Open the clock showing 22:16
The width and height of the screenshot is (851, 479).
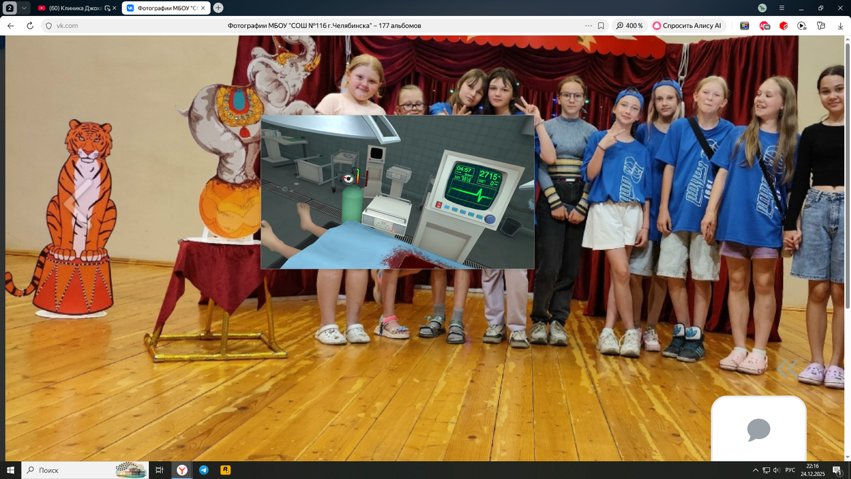(812, 470)
